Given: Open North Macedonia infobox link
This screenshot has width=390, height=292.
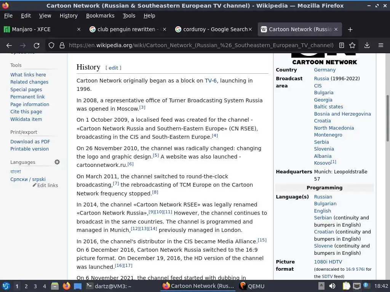Looking at the screenshot, I should click(334, 128).
